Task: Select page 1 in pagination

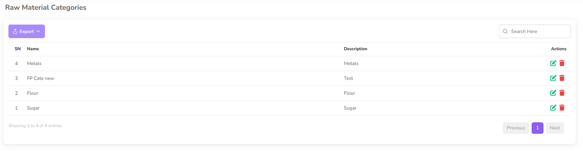Action: coord(537,128)
